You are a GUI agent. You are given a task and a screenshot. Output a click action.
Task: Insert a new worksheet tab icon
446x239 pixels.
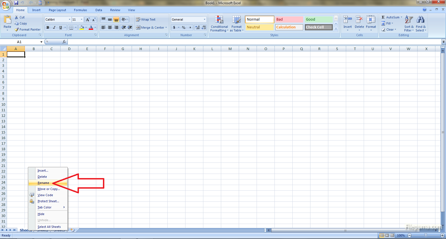(73, 230)
